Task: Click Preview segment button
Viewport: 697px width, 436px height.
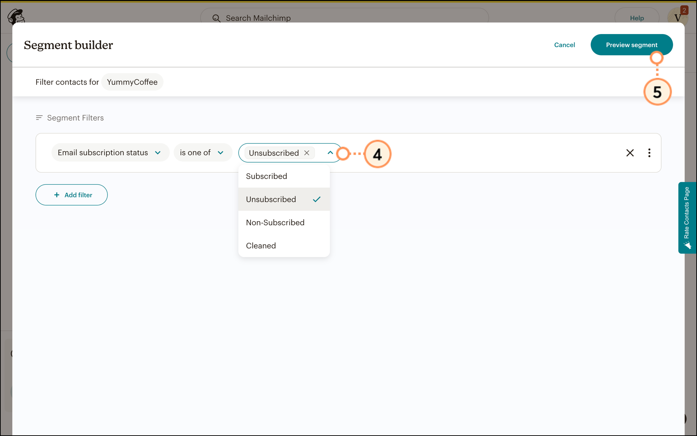Action: pyautogui.click(x=632, y=45)
